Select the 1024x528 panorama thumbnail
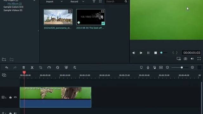The width and height of the screenshot is (203, 114). tap(58, 17)
